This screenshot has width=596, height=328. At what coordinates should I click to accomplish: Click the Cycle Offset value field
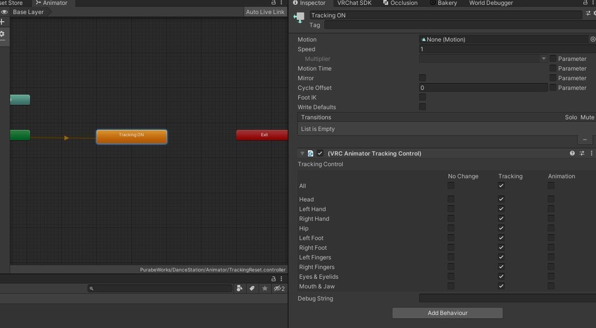tap(483, 88)
